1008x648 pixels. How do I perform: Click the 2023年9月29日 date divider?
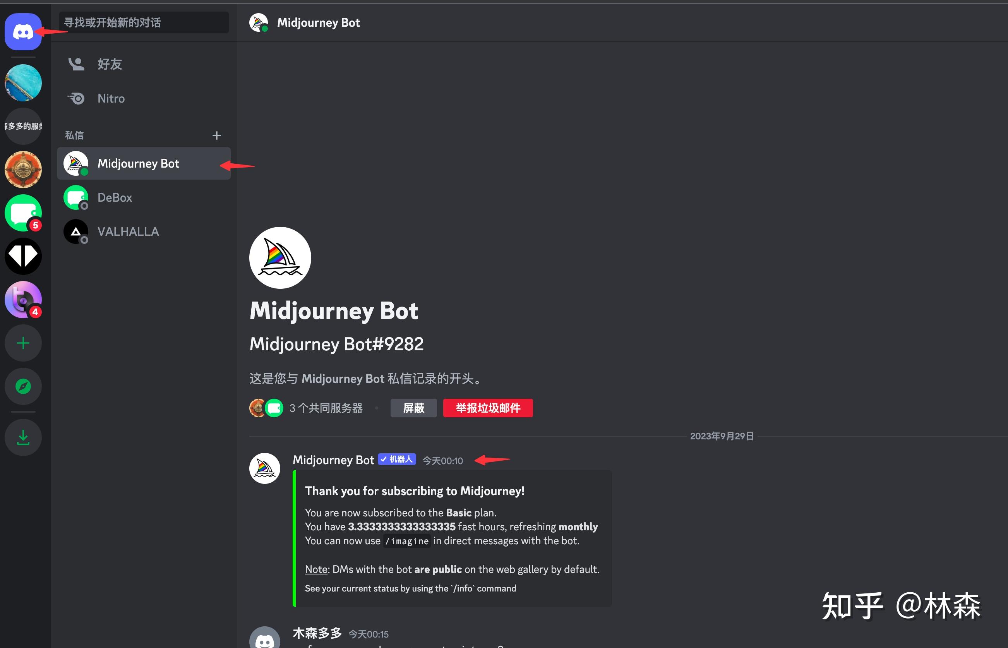722,436
